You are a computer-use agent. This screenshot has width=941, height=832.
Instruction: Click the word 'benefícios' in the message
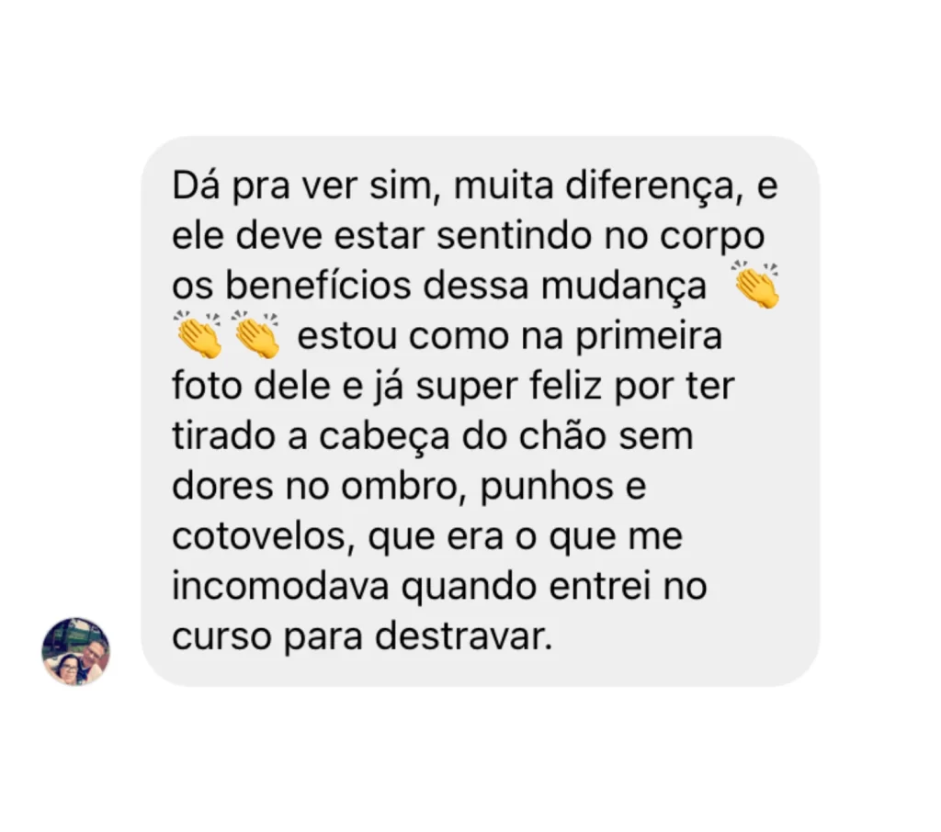click(x=318, y=286)
